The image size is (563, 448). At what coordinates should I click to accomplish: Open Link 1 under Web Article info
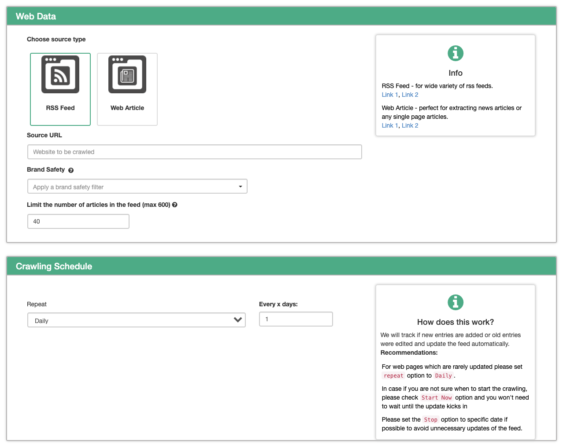pos(390,125)
